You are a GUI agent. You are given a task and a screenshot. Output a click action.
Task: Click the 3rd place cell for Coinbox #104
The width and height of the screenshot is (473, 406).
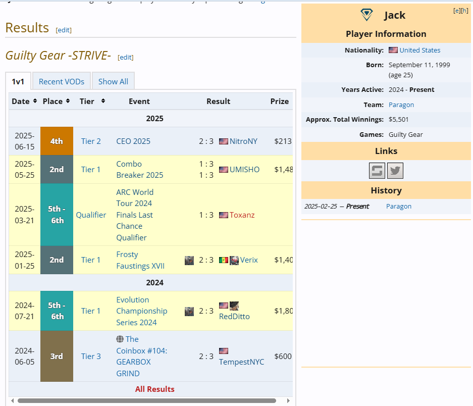point(57,356)
